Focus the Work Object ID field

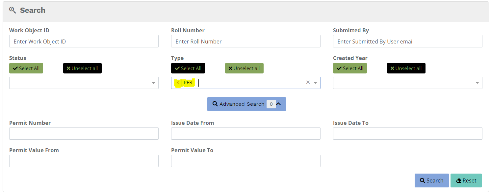(84, 42)
